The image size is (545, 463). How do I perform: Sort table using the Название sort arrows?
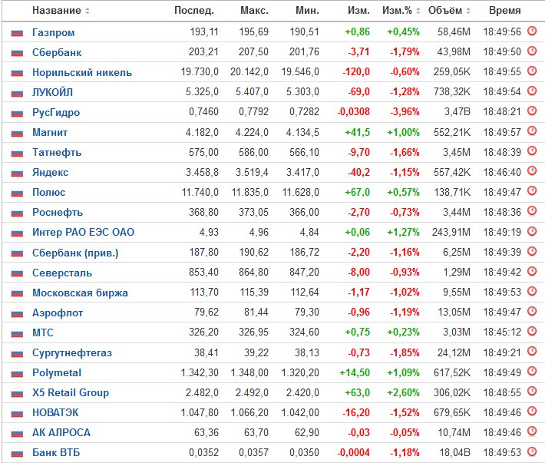pyautogui.click(x=88, y=11)
